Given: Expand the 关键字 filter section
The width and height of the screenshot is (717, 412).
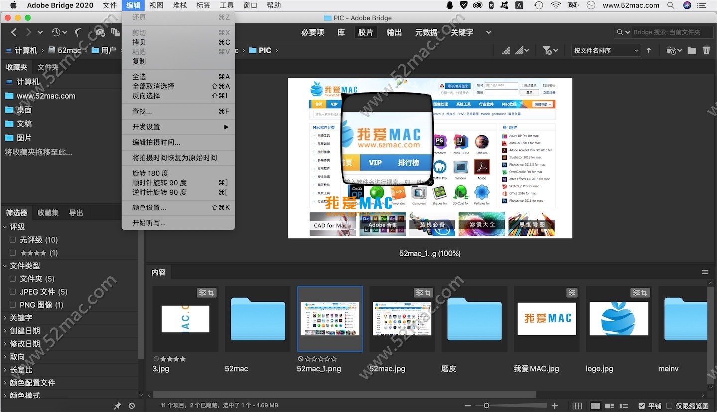Looking at the screenshot, I should [x=5, y=318].
